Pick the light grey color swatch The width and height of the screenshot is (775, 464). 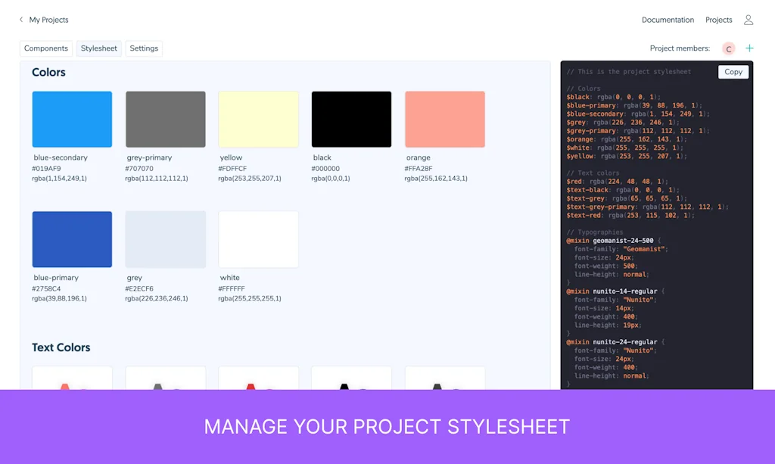[165, 239]
